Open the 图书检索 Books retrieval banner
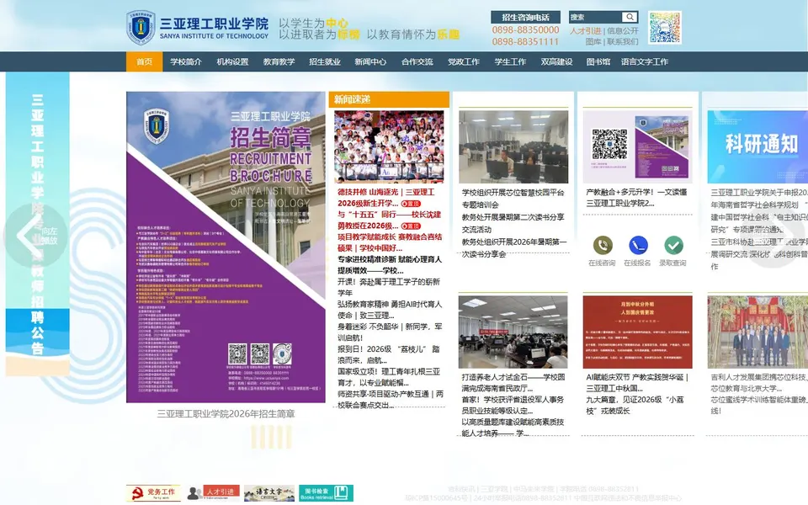The height and width of the screenshot is (505, 808). 327,493
